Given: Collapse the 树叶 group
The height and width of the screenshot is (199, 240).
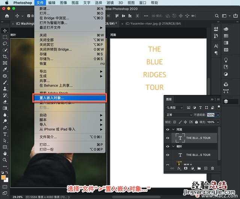Looking at the screenshot, I should click(x=173, y=147).
